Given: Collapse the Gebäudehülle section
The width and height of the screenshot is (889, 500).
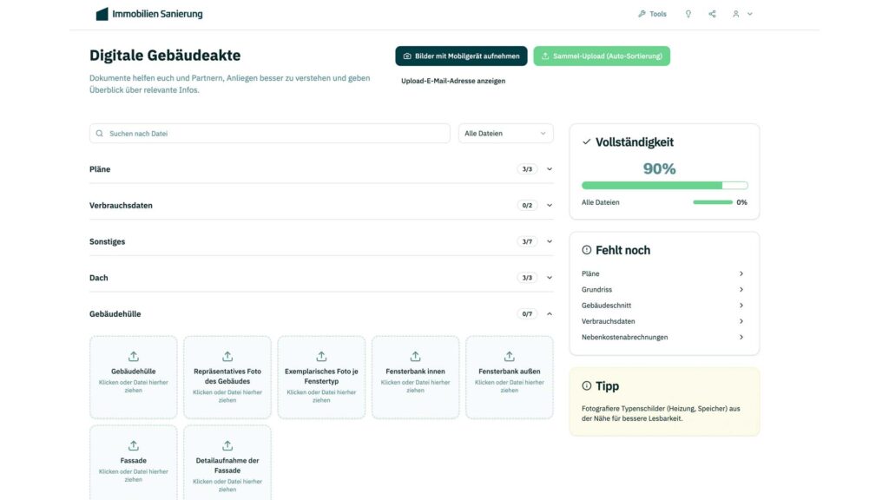Looking at the screenshot, I should pos(550,314).
